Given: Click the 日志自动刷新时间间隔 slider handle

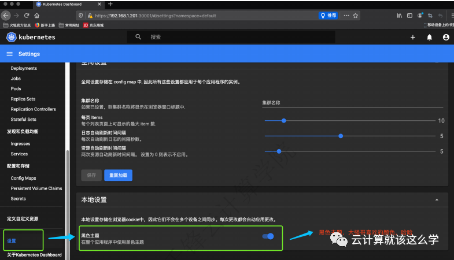Looking at the screenshot, I should 341,136.
